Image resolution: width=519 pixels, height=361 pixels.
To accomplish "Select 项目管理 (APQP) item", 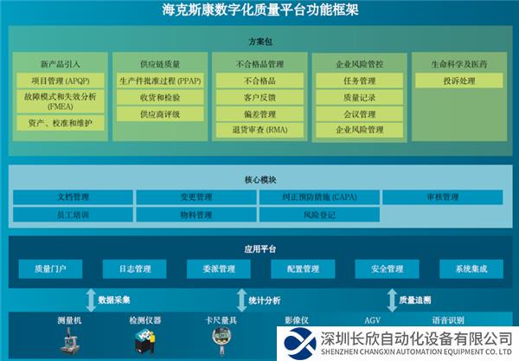I will 61,81.
